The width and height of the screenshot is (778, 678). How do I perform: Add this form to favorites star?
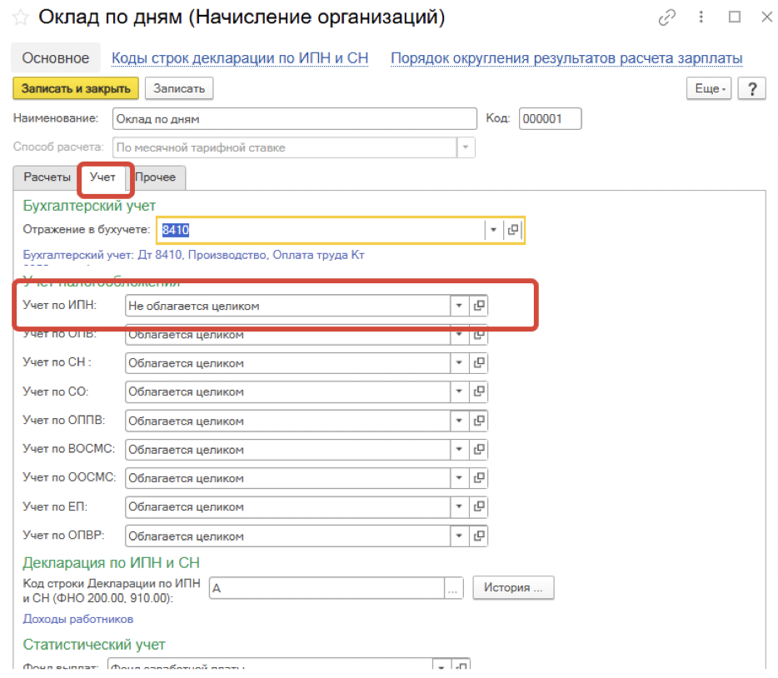(x=20, y=17)
